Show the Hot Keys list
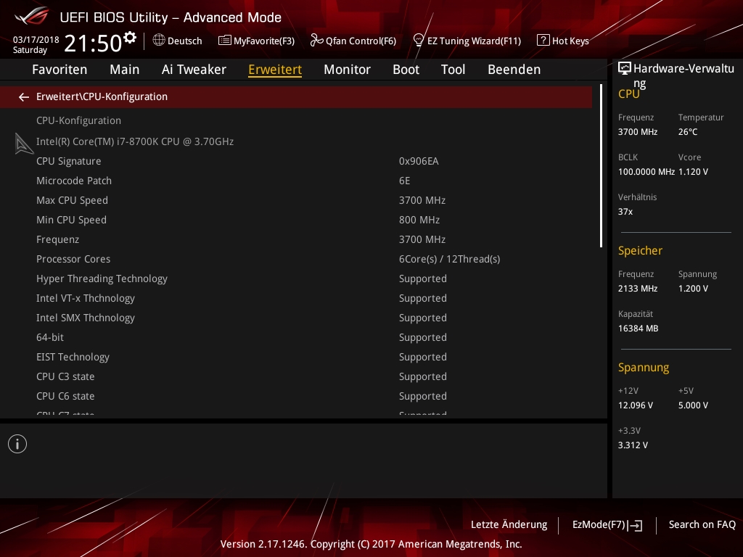The image size is (743, 557). coord(570,41)
